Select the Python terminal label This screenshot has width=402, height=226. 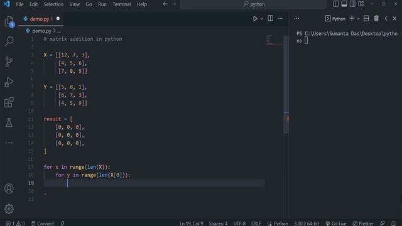click(335, 19)
